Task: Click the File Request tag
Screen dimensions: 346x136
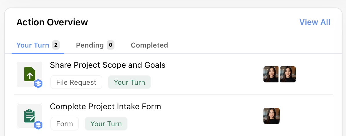Action: click(76, 82)
